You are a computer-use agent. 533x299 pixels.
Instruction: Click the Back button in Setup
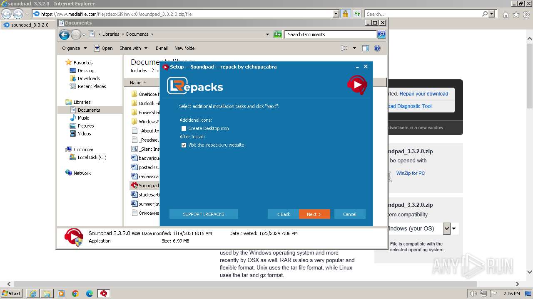pyautogui.click(x=283, y=214)
